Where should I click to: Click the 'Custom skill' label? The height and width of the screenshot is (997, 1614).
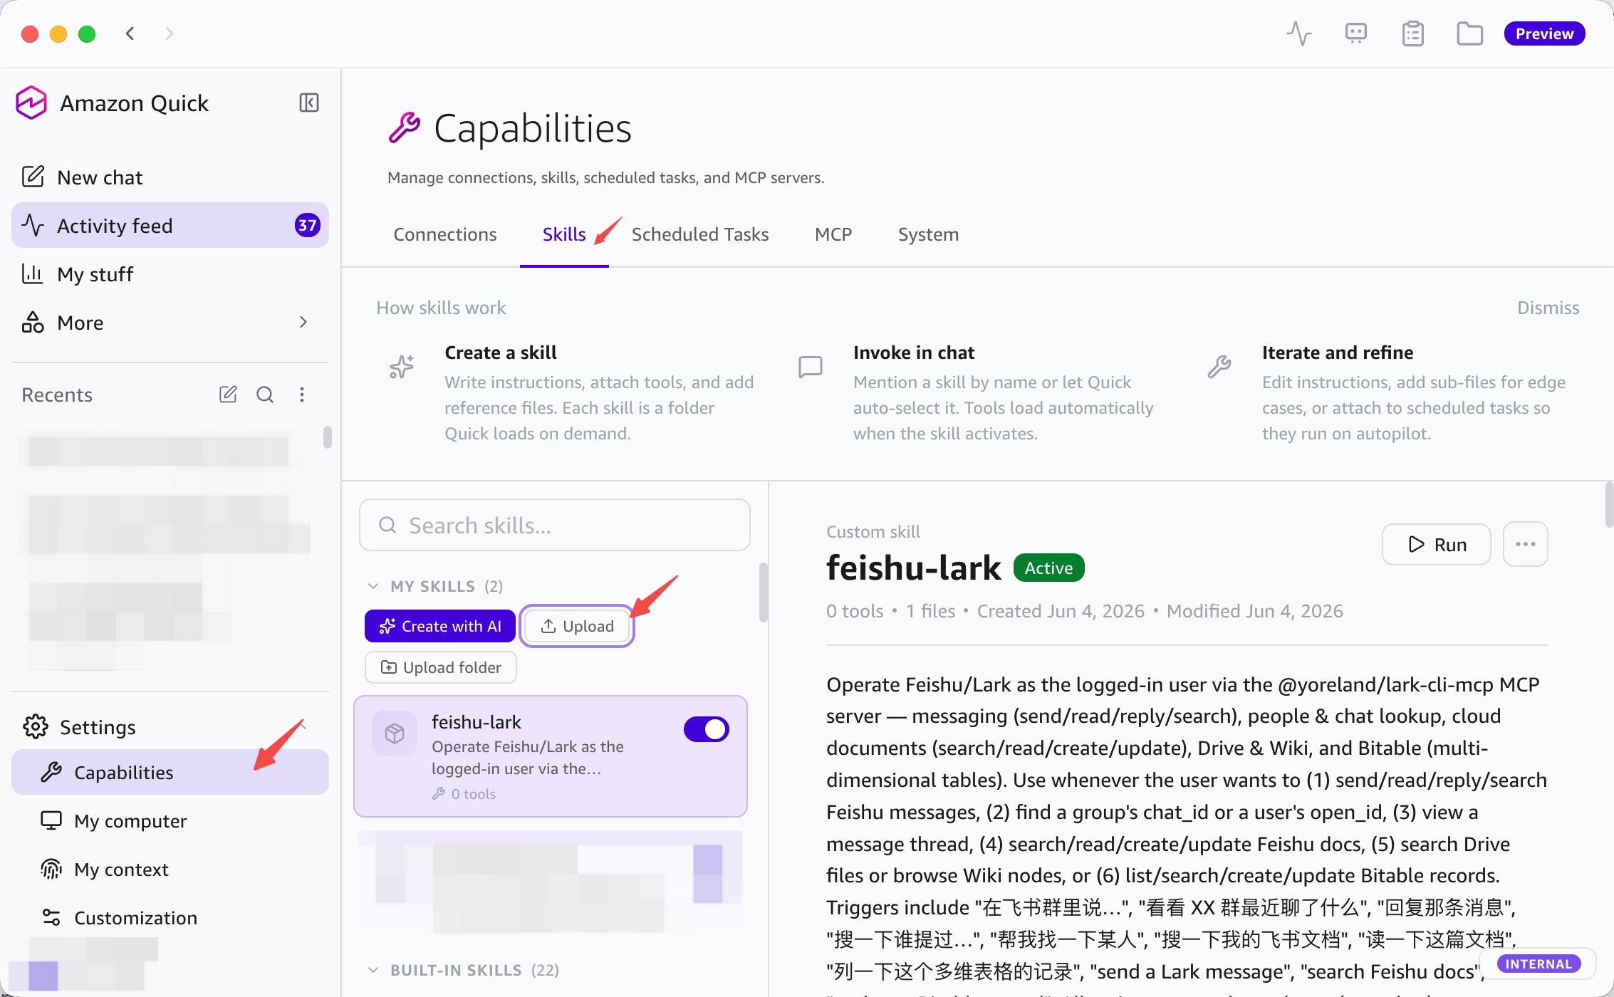pyautogui.click(x=873, y=532)
